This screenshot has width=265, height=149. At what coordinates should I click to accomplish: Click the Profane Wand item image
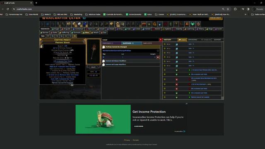click(93, 51)
